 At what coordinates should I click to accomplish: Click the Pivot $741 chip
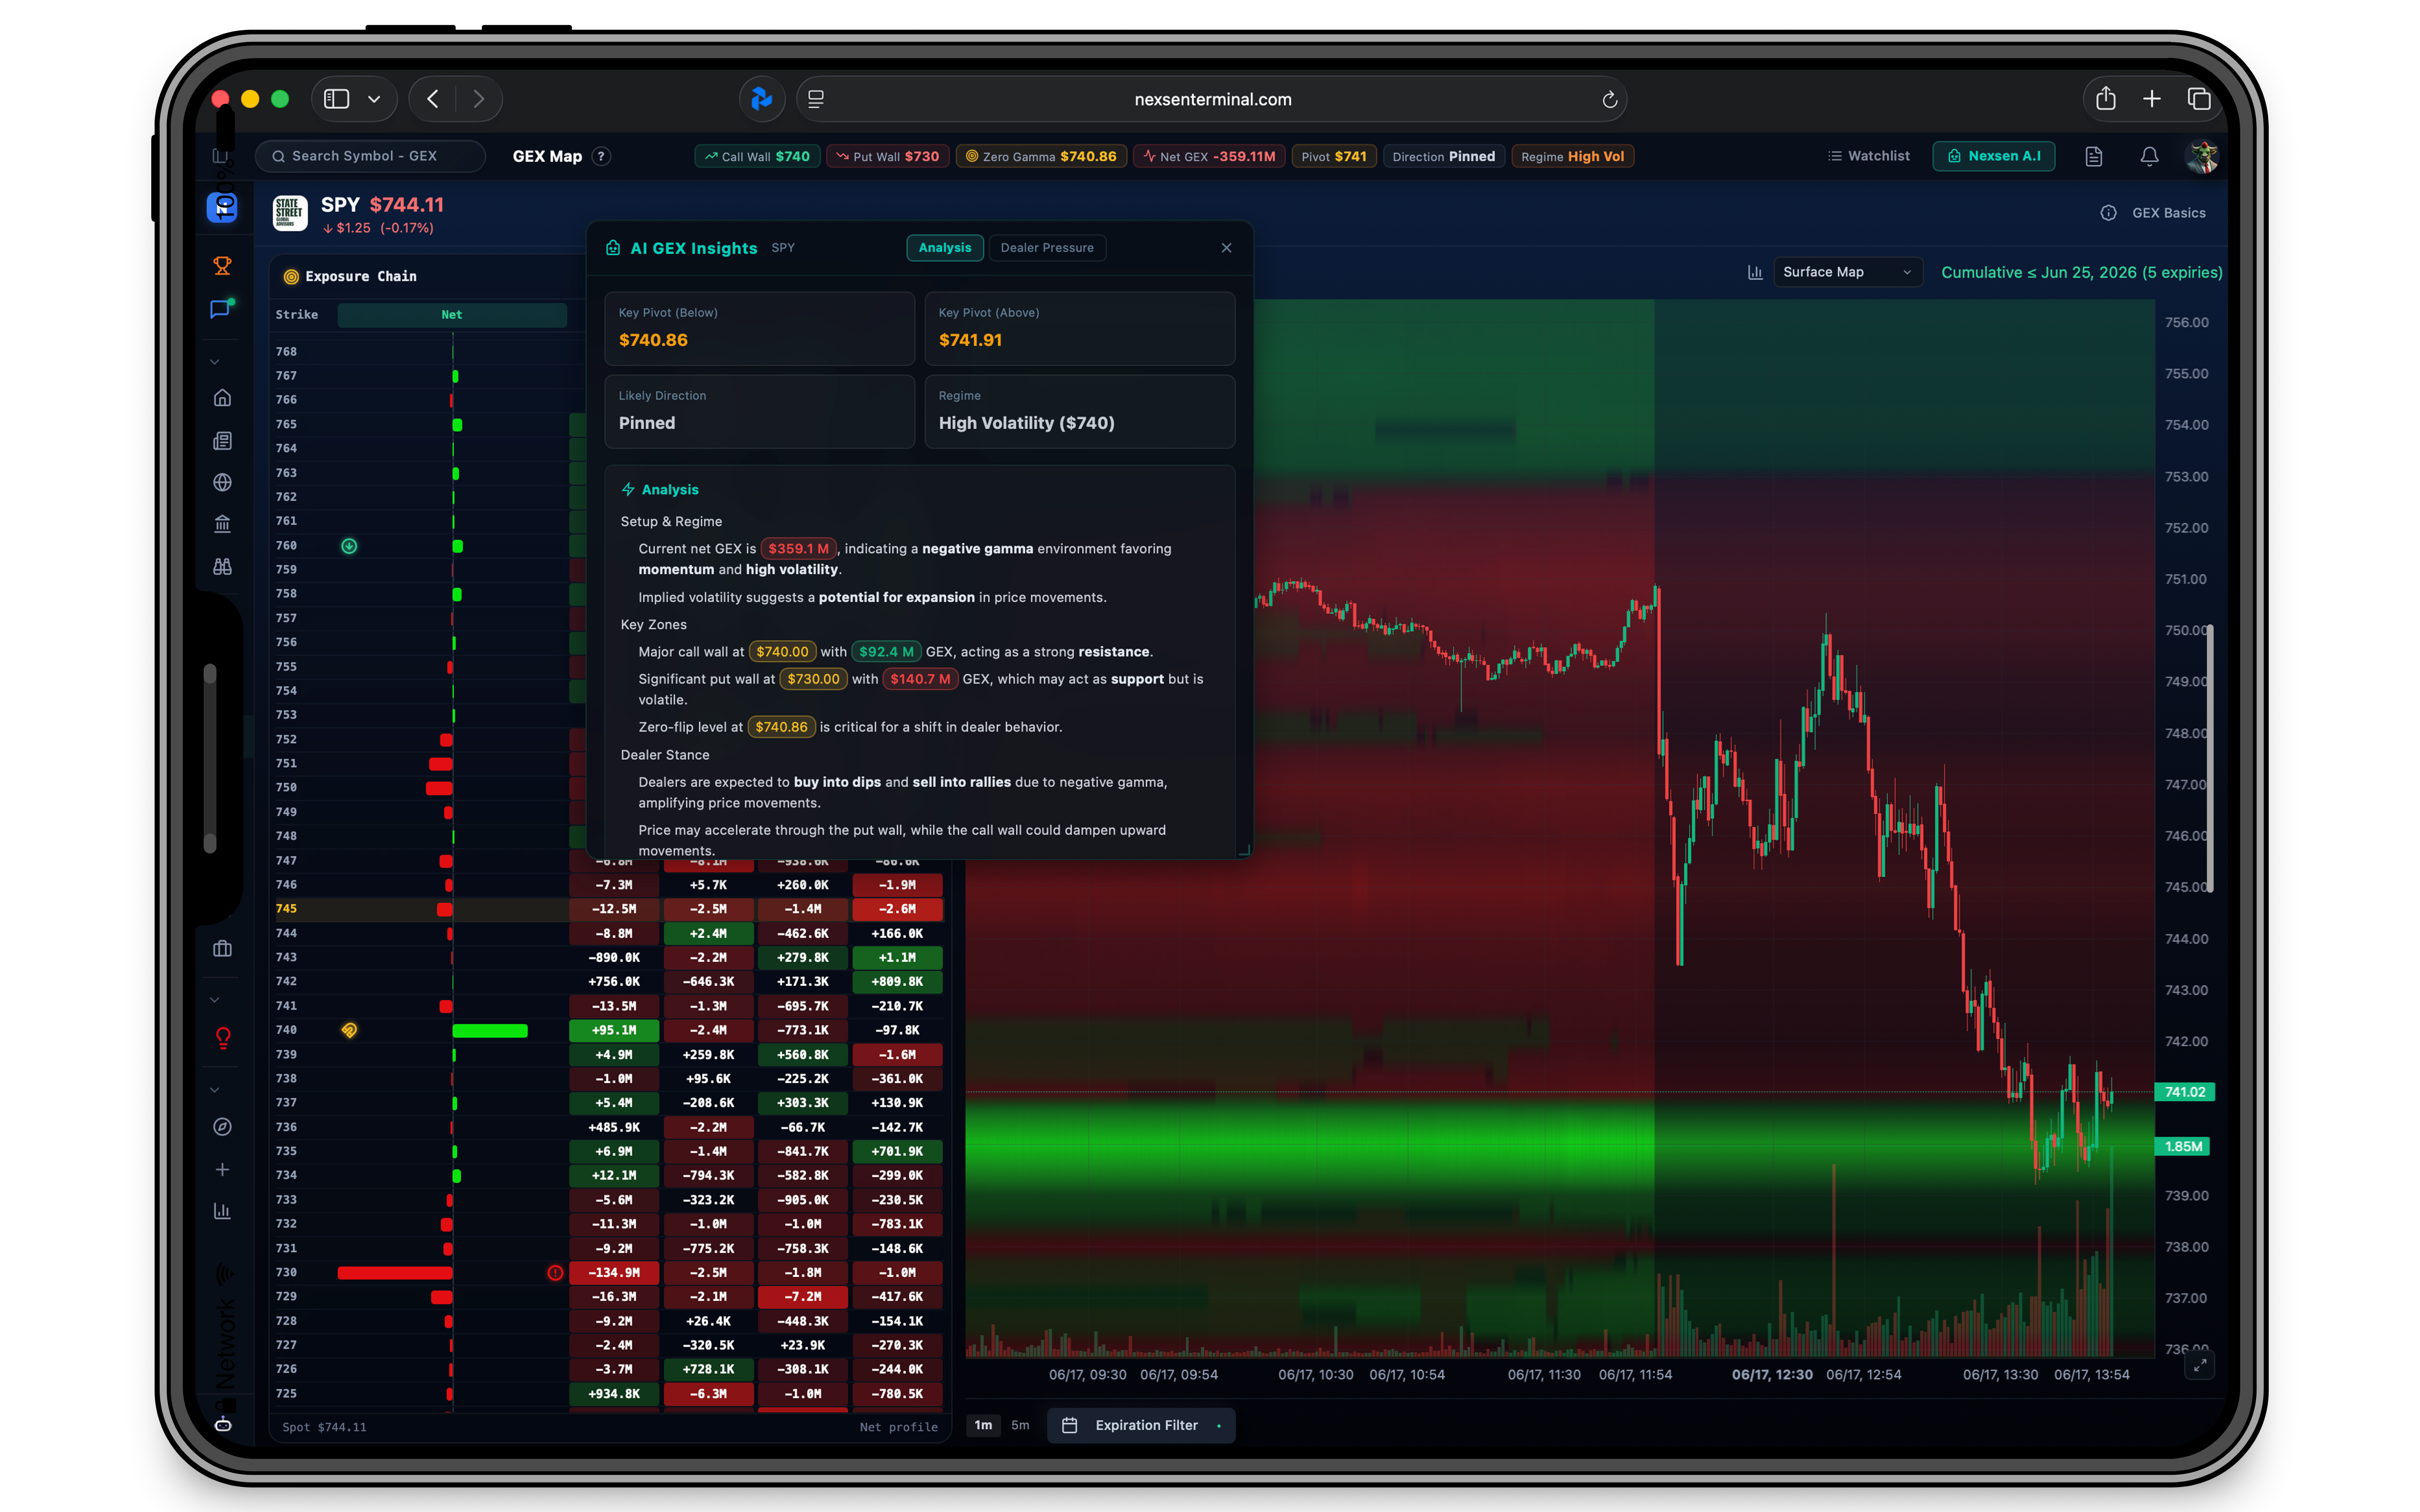pyautogui.click(x=1334, y=156)
